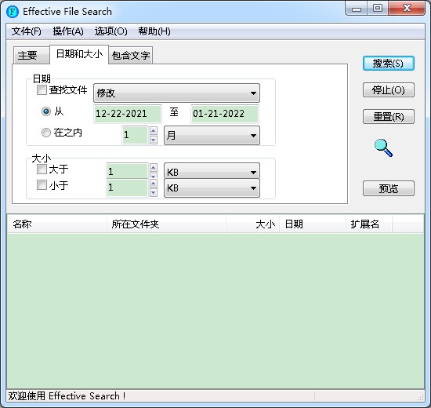Switch to the 主要 tab
431x408 pixels.
pos(31,55)
